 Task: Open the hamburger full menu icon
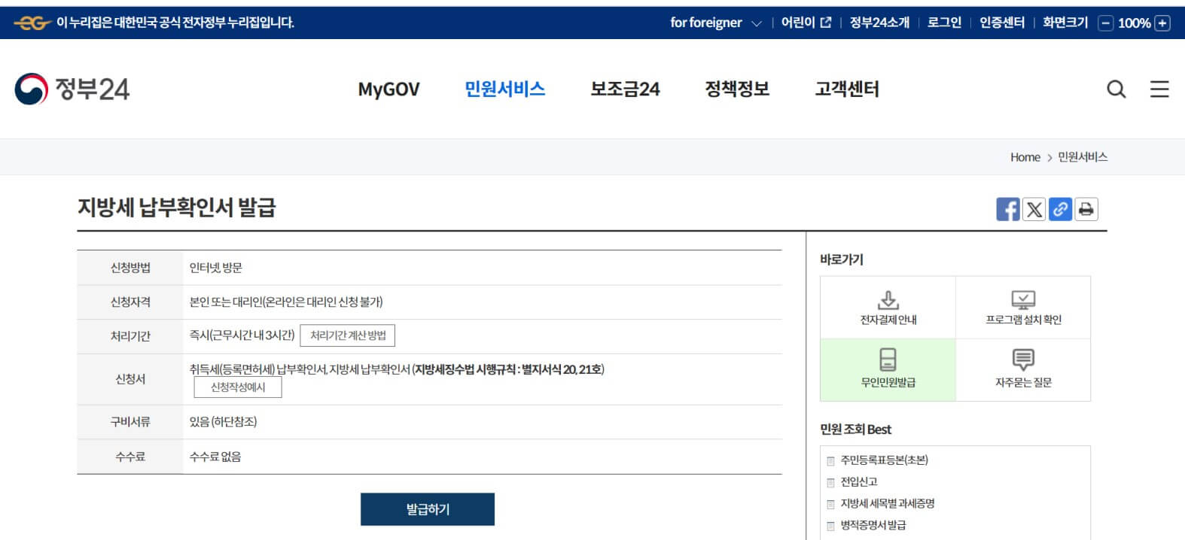pyautogui.click(x=1159, y=89)
